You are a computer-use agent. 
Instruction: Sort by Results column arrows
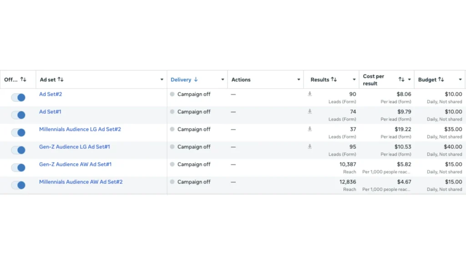(334, 79)
